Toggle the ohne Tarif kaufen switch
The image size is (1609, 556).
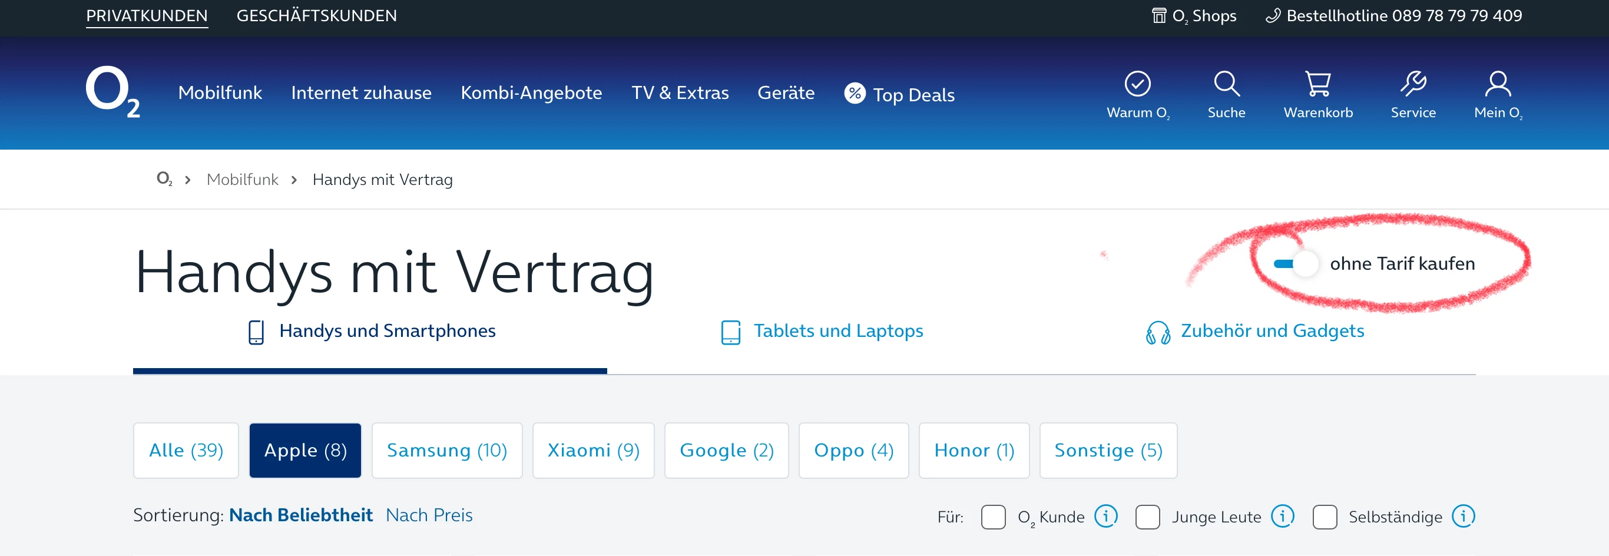point(1296,264)
